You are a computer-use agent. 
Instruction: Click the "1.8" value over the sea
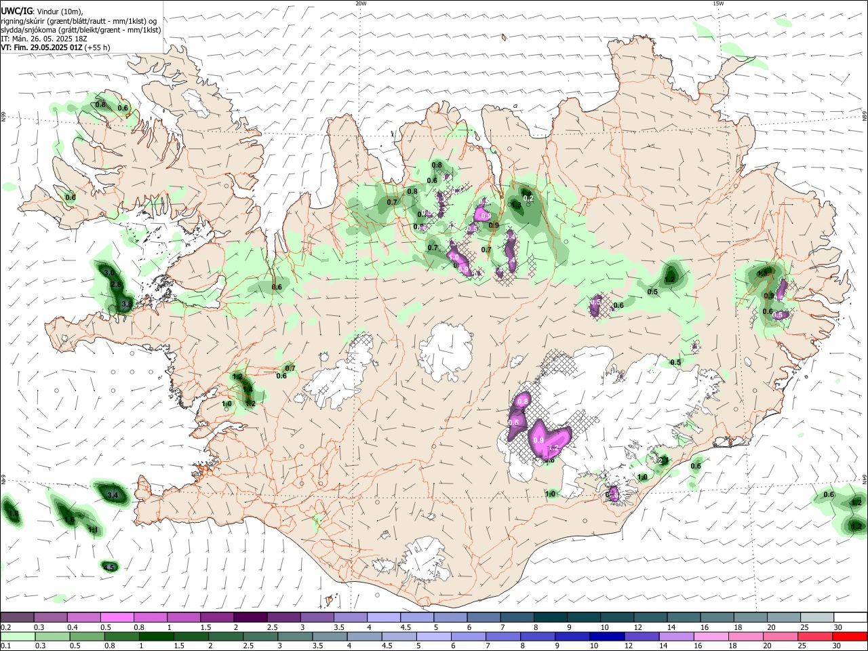[14, 515]
